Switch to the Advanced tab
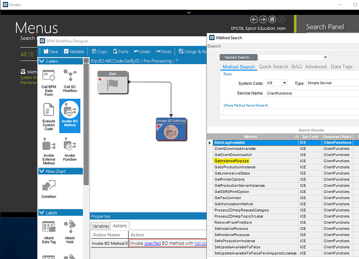The image size is (359, 259). [316, 67]
